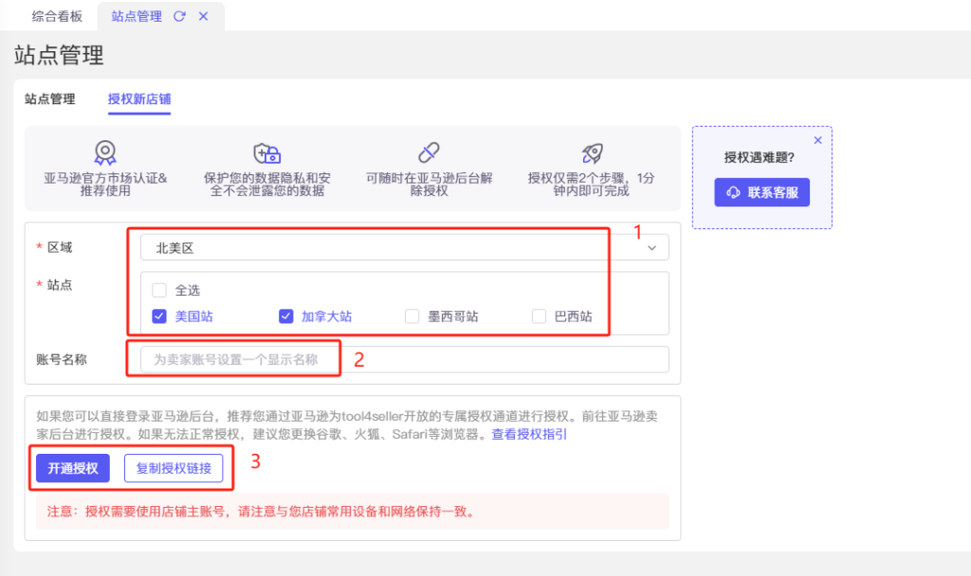
Task: Click the data privacy shield-lock icon
Action: 266,153
